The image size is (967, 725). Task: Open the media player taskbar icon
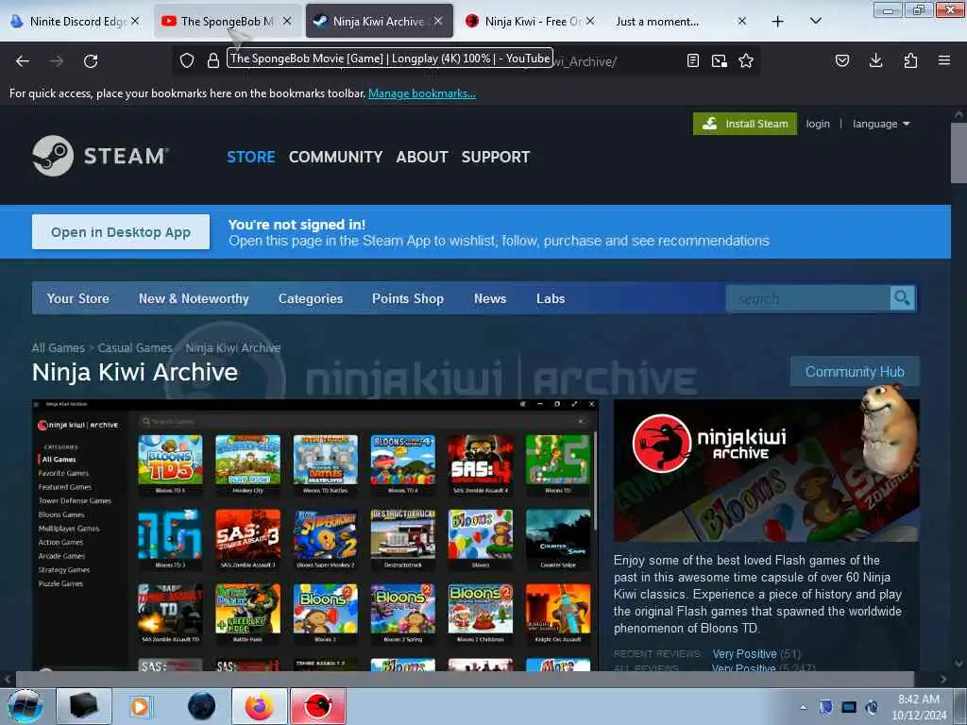(140, 706)
